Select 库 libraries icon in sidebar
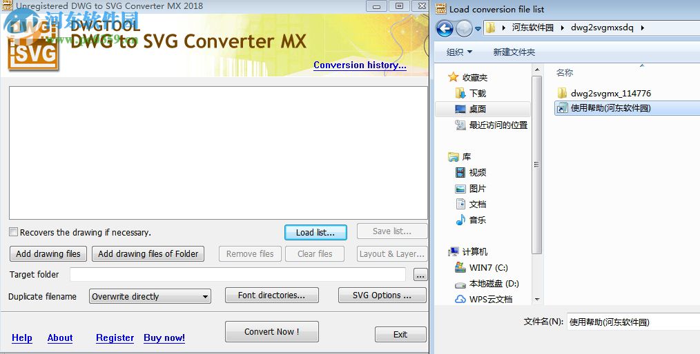 [x=453, y=157]
